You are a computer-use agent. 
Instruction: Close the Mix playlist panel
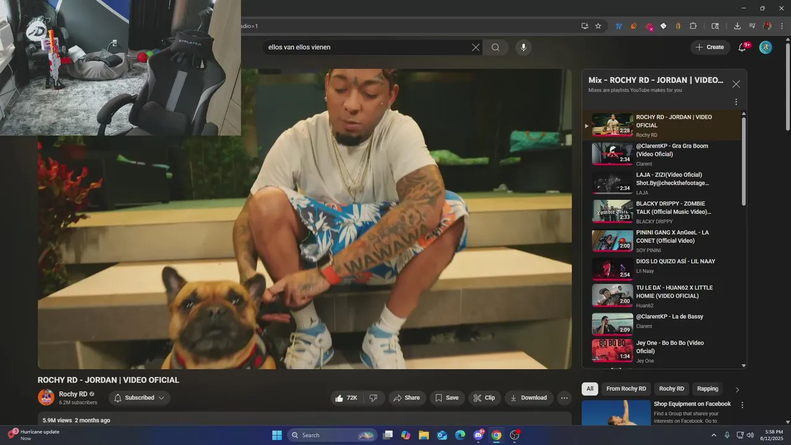(736, 84)
